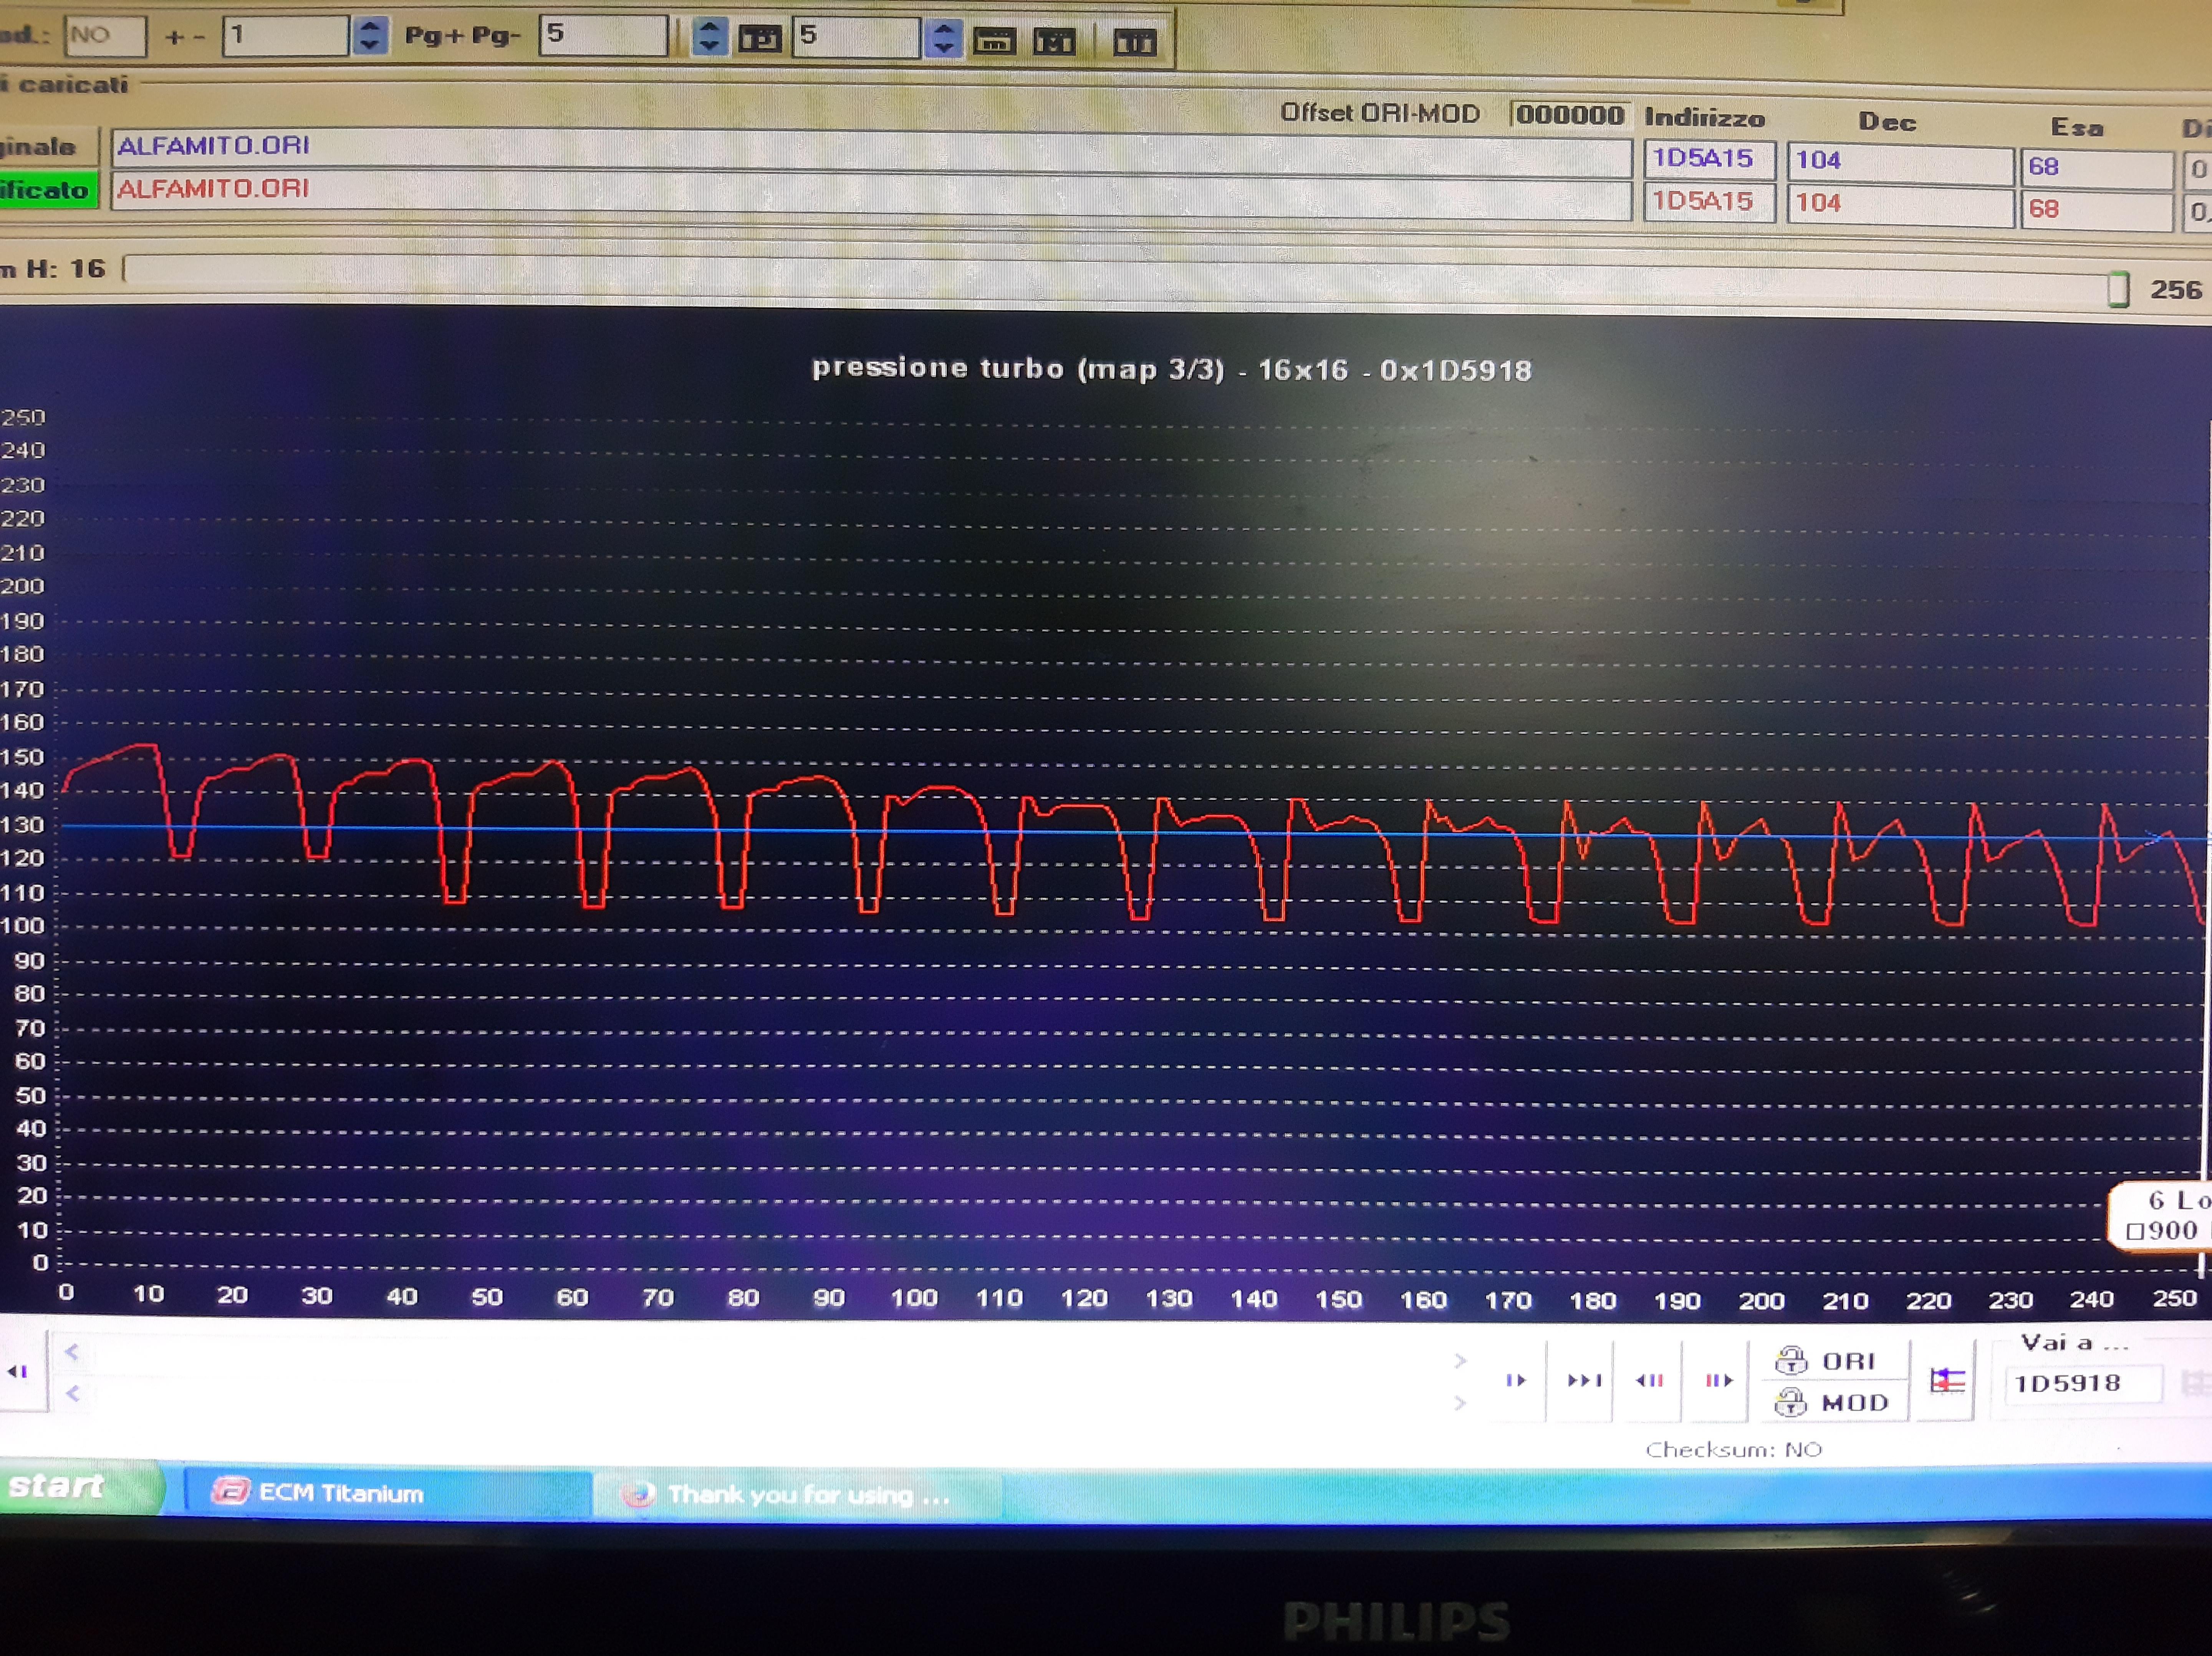Click the second dark icon after second 5 field

pos(1054,41)
